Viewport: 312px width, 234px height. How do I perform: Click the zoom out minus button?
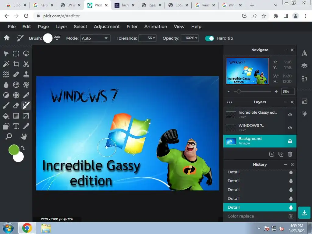tap(229, 91)
